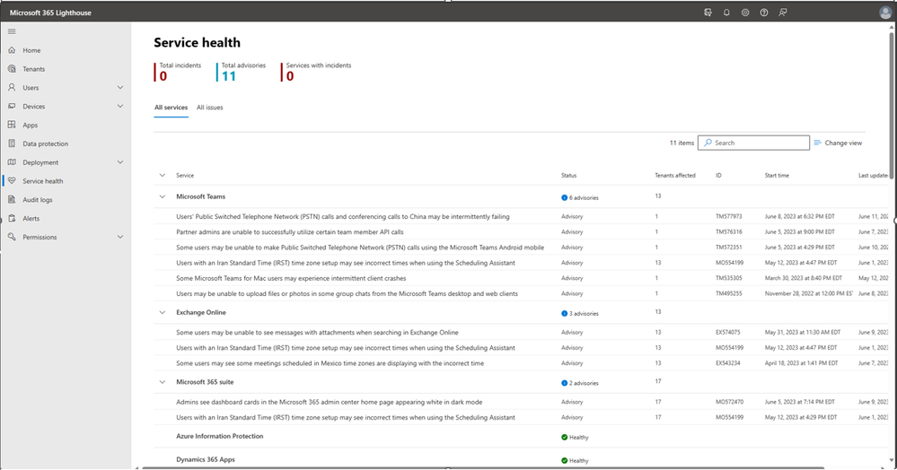Expand the Permissions sidebar submenu chevron
This screenshot has width=897, height=470.
click(120, 237)
